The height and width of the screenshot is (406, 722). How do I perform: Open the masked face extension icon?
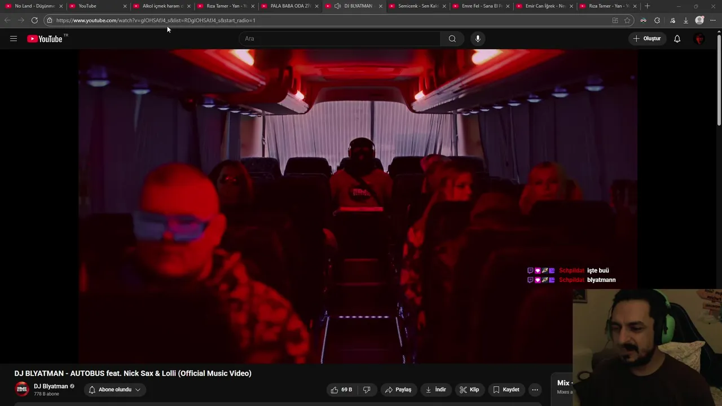point(643,20)
